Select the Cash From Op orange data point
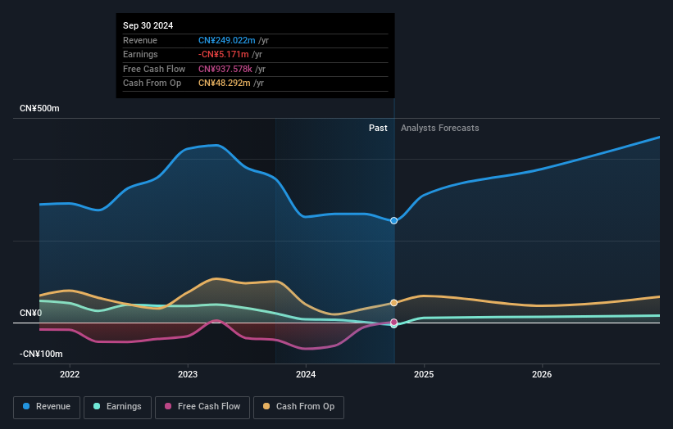This screenshot has height=429, width=673. point(393,303)
